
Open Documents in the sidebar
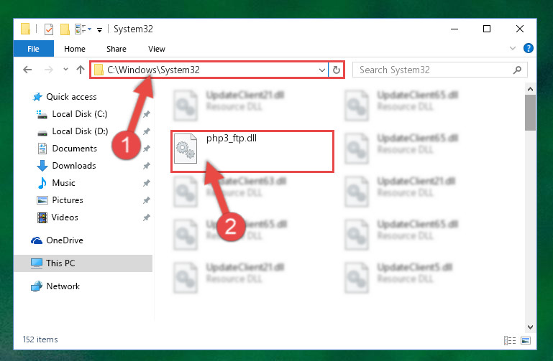point(74,148)
